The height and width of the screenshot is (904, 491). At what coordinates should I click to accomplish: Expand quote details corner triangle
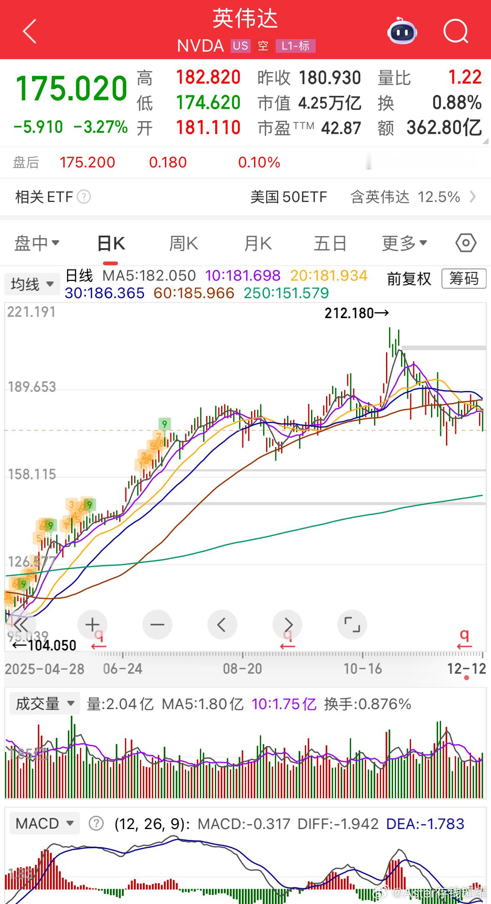tap(485, 141)
